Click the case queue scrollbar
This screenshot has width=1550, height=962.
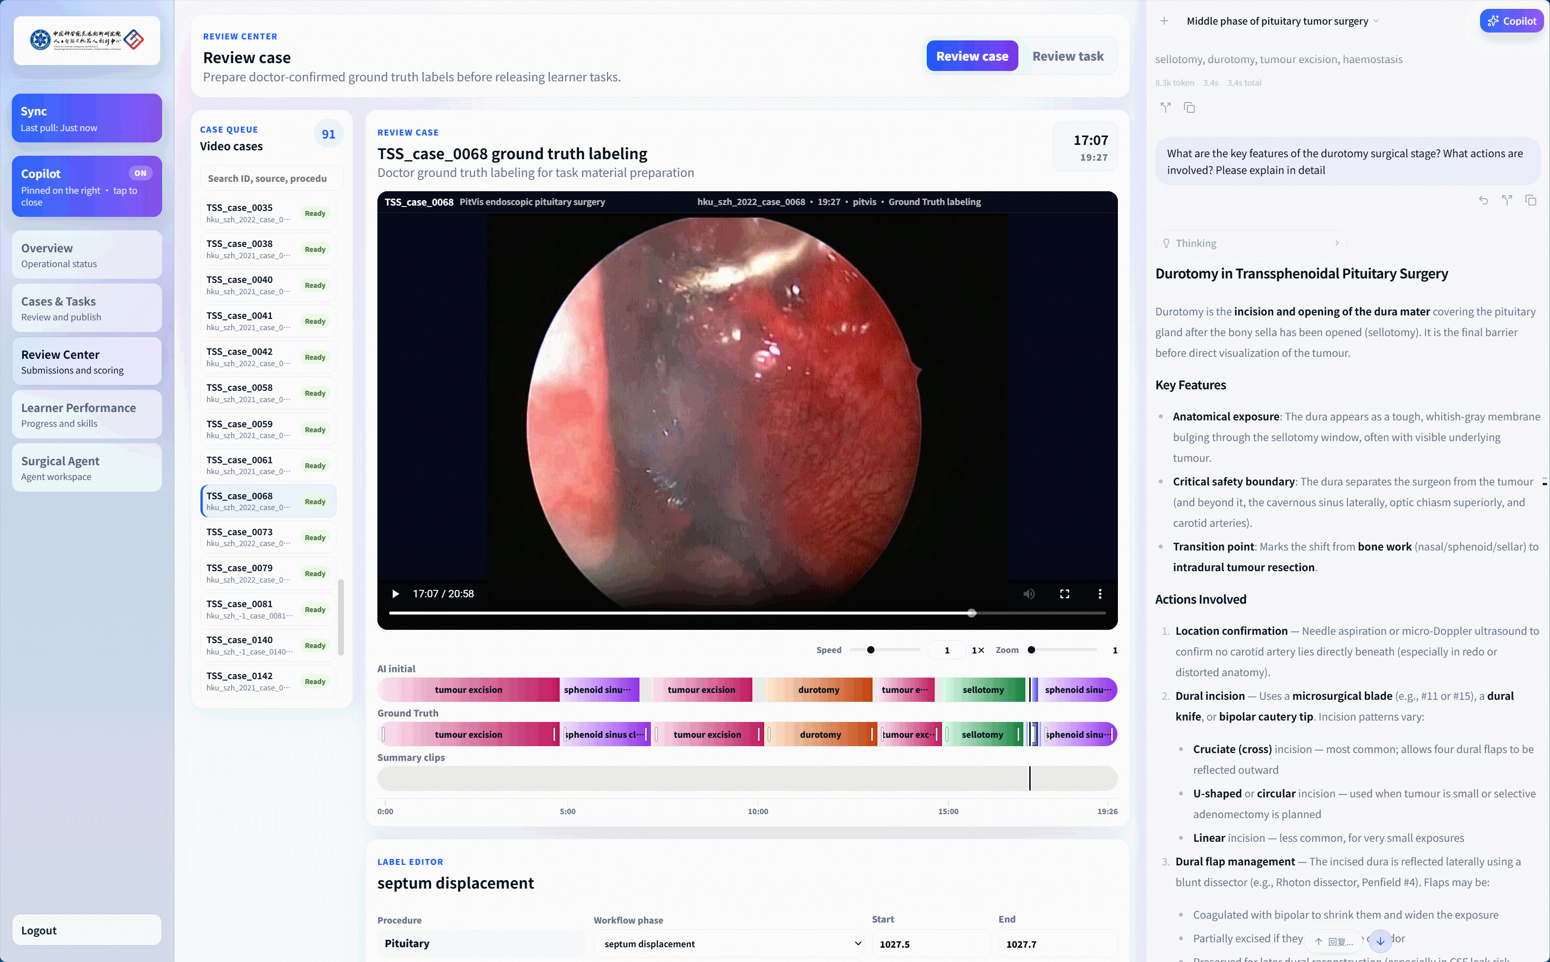341,617
